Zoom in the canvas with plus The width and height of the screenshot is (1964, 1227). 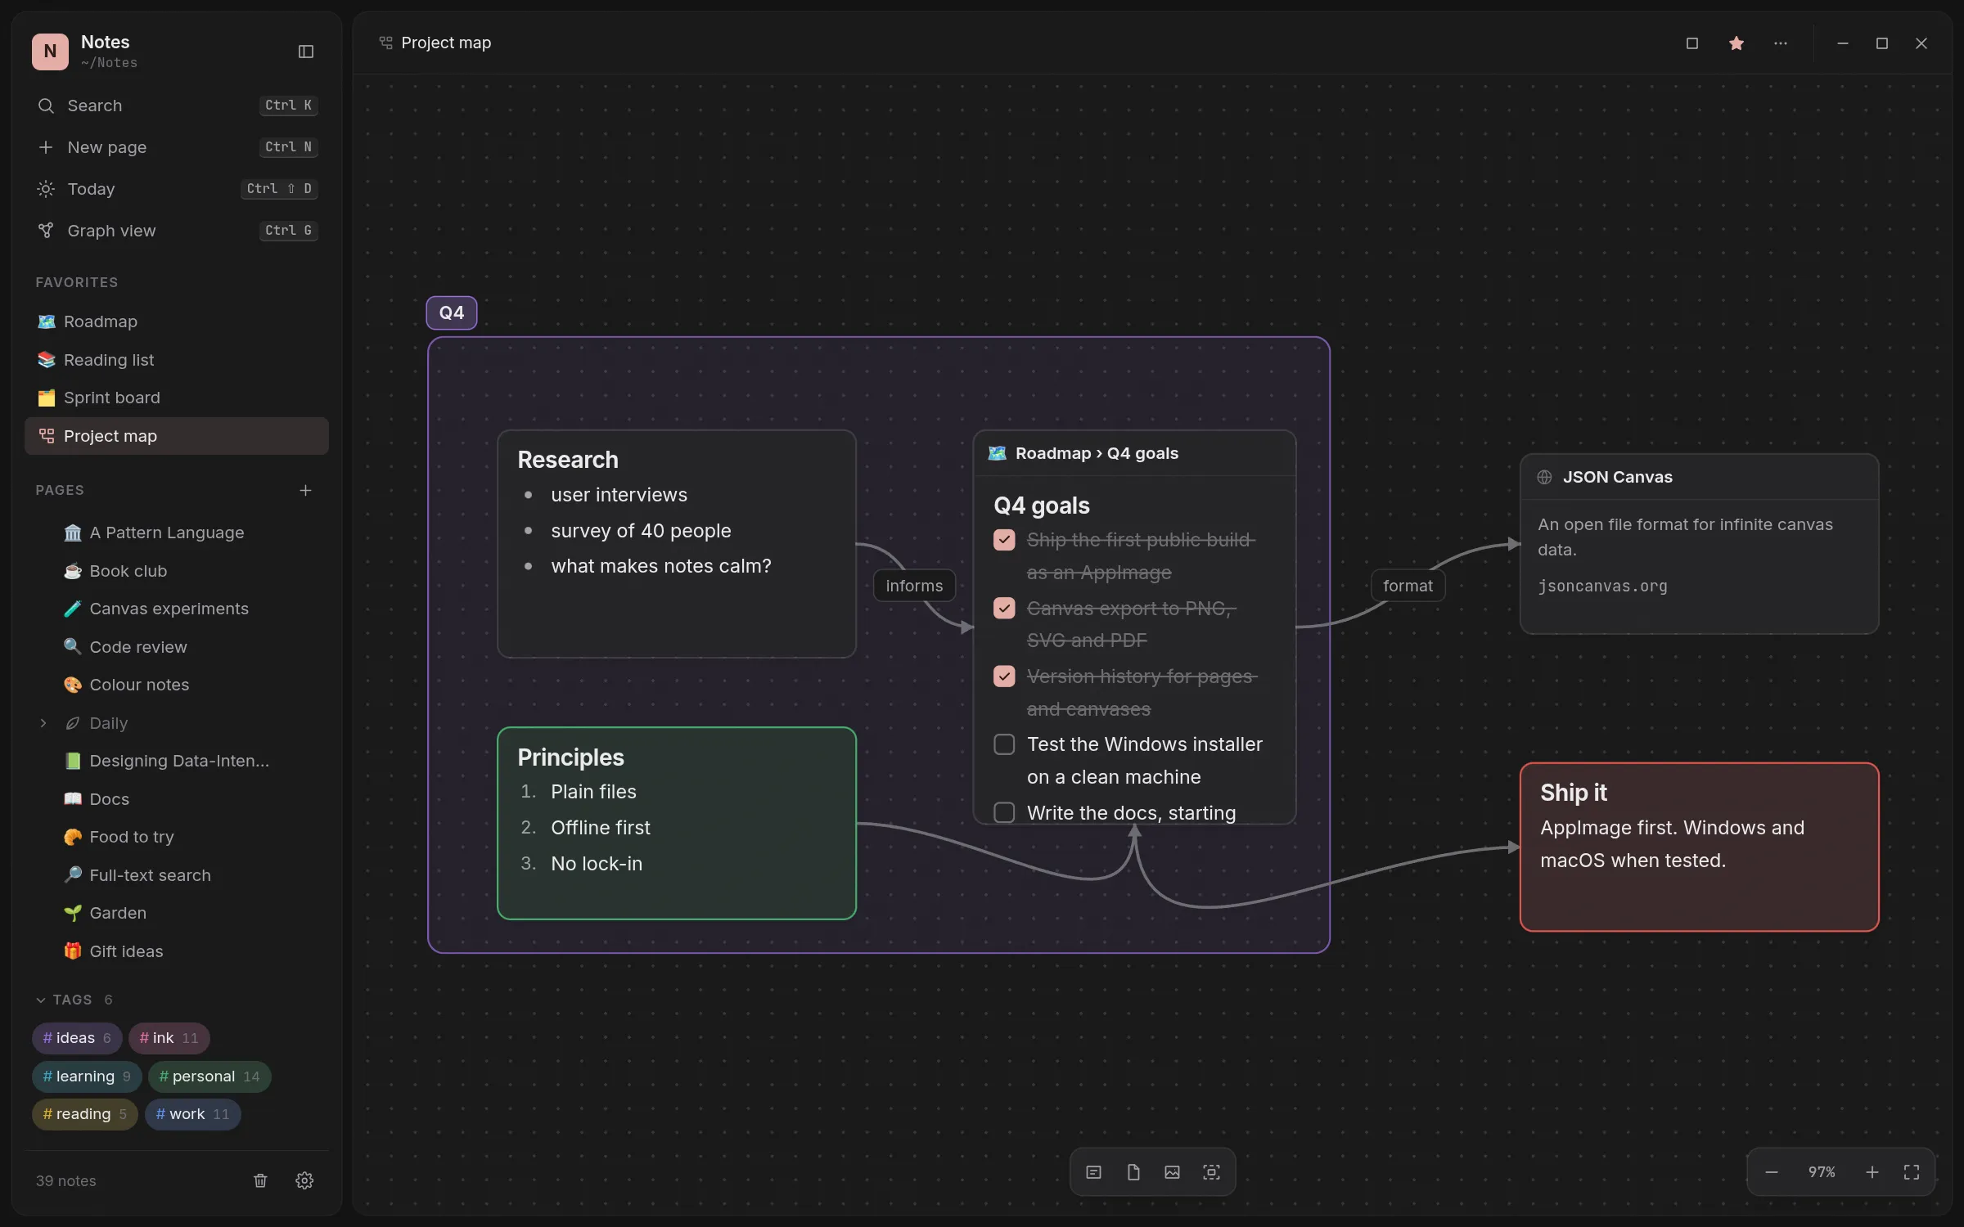[x=1872, y=1172]
